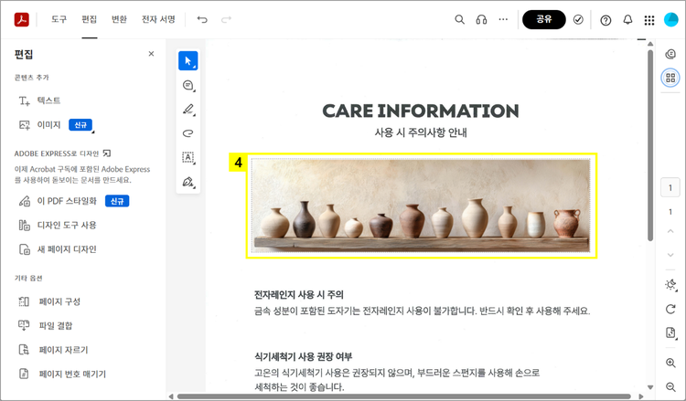Zoom out with the minus magnifier
686x401 pixels.
point(670,386)
